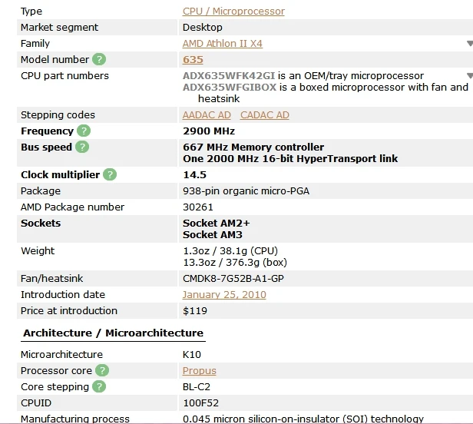Select the CPUID value 100F52
The width and height of the screenshot is (473, 424).
click(200, 402)
